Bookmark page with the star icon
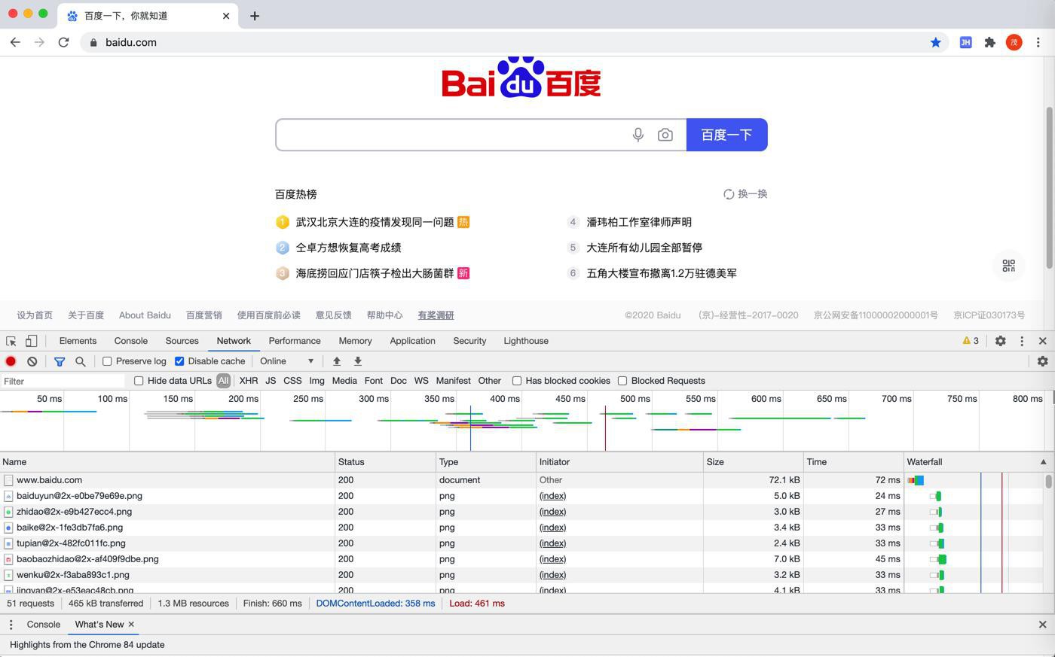This screenshot has height=657, width=1055. tap(935, 42)
